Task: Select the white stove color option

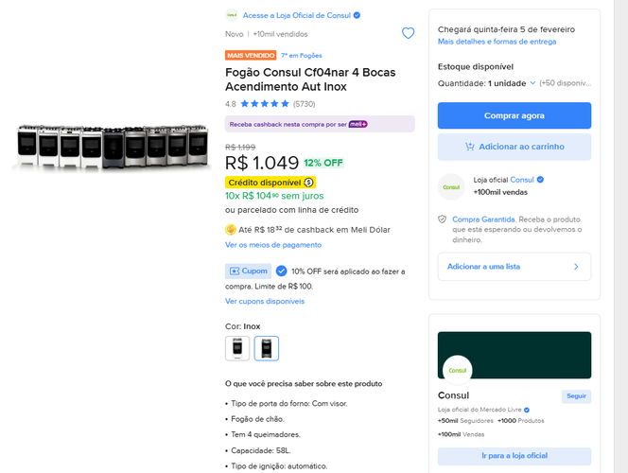Action: click(237, 348)
